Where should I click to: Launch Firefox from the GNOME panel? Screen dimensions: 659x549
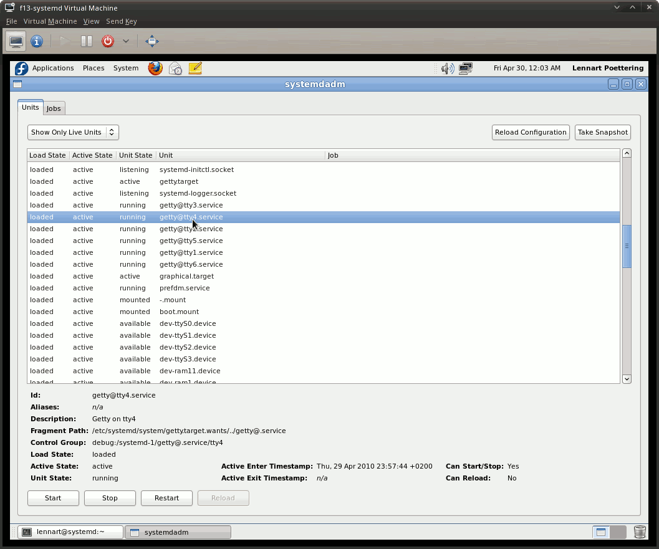tap(155, 68)
